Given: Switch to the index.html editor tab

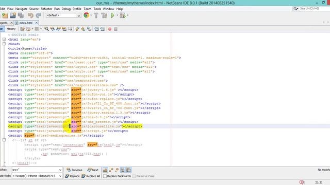Looking at the screenshot, I should point(26,23).
